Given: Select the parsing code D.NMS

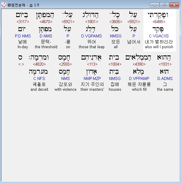Looking at the screenshot, I should [x=46, y=36].
